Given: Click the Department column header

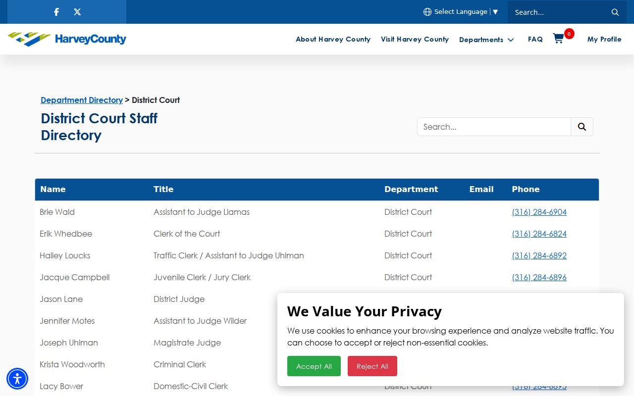Looking at the screenshot, I should (x=411, y=189).
